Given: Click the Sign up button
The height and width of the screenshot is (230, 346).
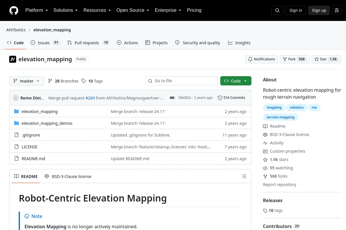Looking at the screenshot, I should point(319,10).
